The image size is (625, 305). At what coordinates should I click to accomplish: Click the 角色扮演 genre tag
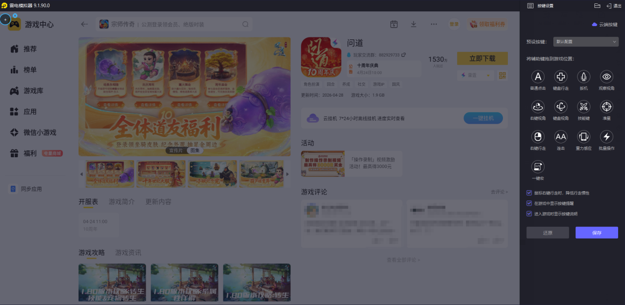click(x=312, y=84)
